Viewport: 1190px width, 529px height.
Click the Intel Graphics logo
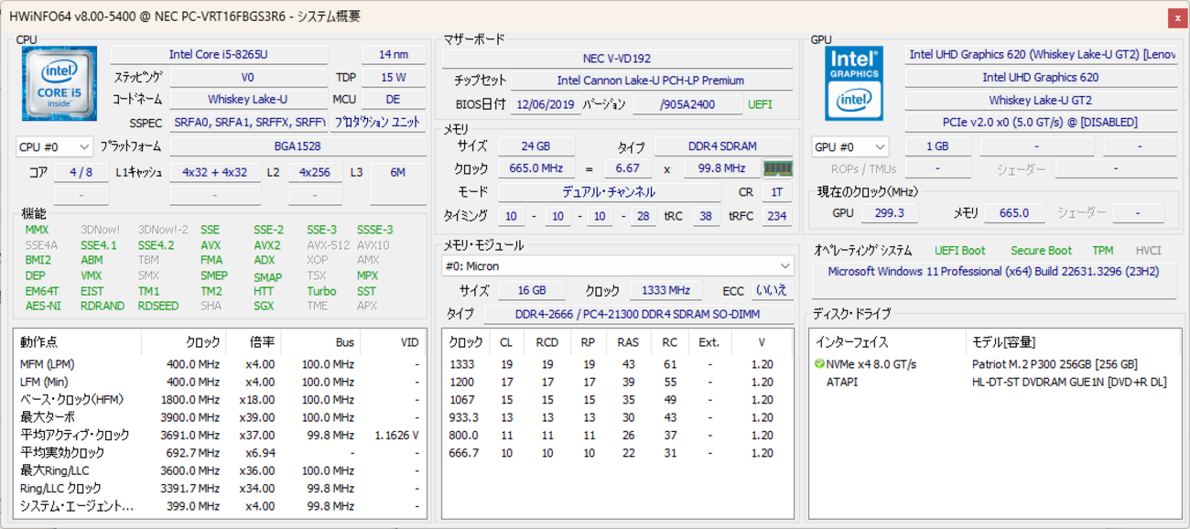click(x=854, y=84)
